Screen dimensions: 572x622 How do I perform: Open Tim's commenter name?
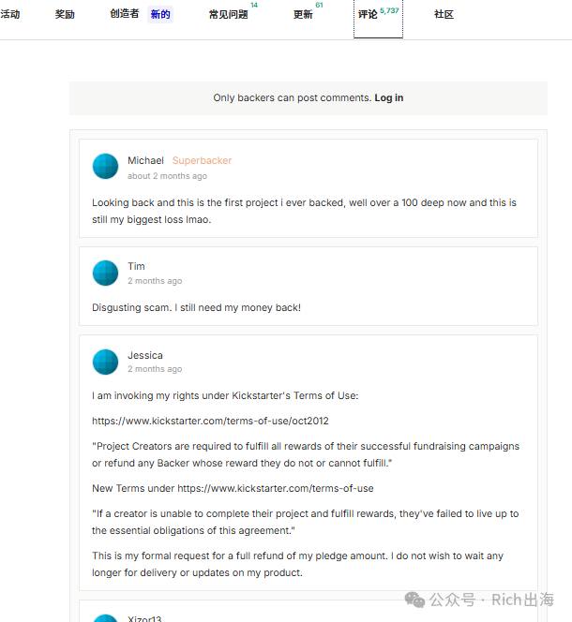coord(136,266)
